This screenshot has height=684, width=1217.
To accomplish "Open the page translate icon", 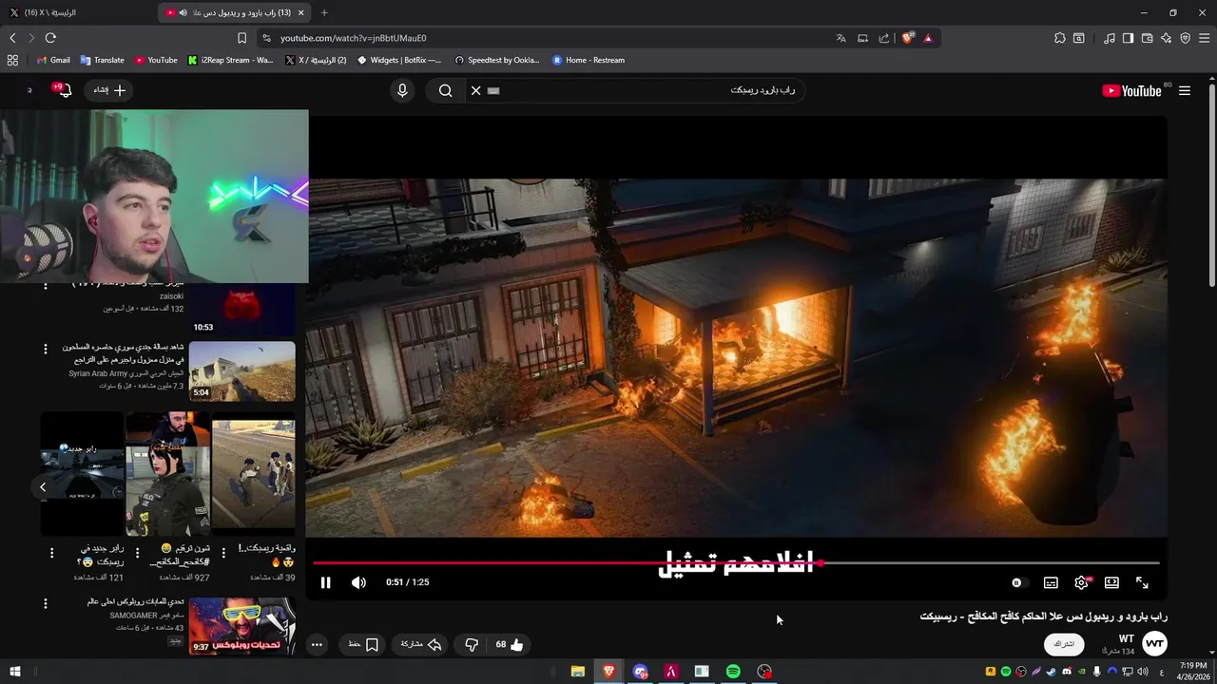I will [x=840, y=38].
